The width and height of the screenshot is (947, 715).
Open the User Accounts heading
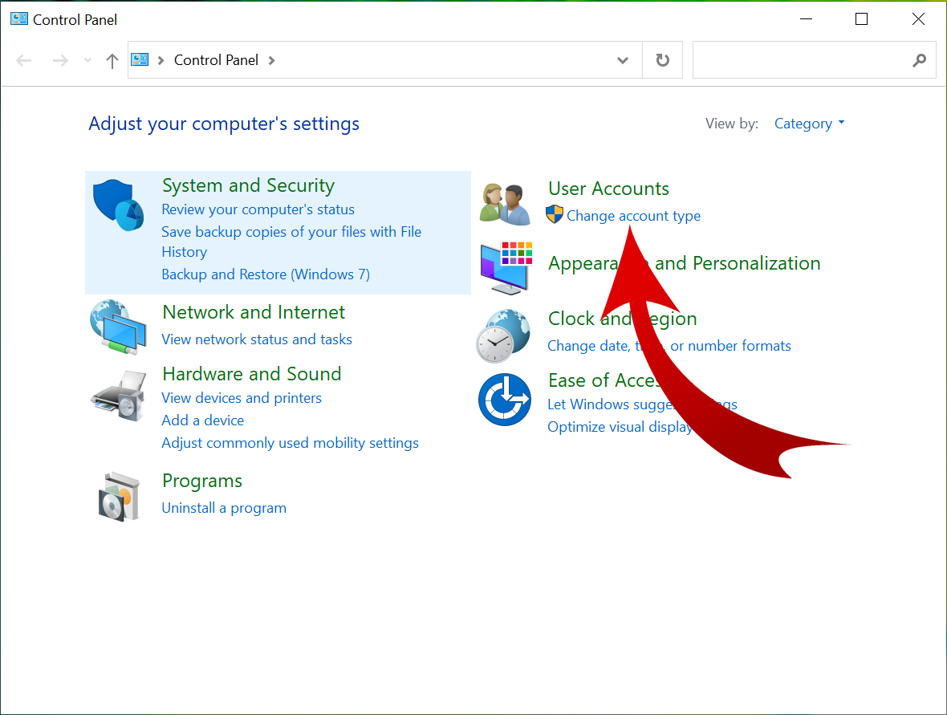tap(609, 189)
